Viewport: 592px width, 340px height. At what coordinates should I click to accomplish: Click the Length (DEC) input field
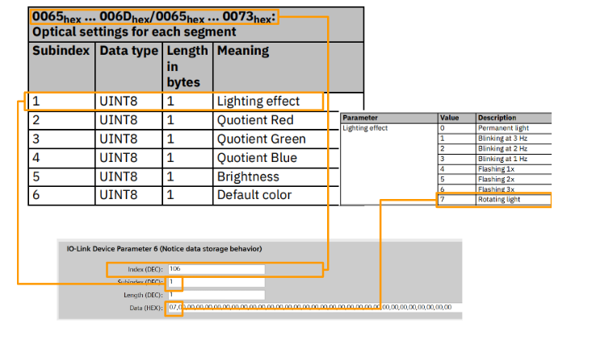pyautogui.click(x=216, y=295)
